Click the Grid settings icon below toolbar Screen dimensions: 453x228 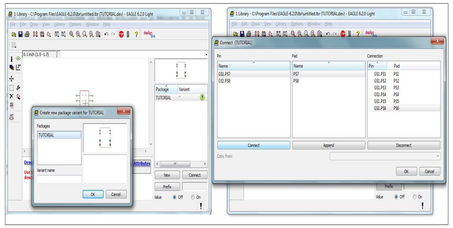point(14,45)
